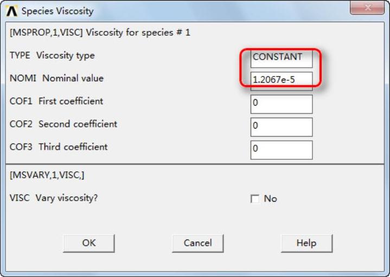Image resolution: width=390 pixels, height=277 pixels.
Task: Select the Viscosity type field showing CONSTANT
Action: pyautogui.click(x=281, y=57)
